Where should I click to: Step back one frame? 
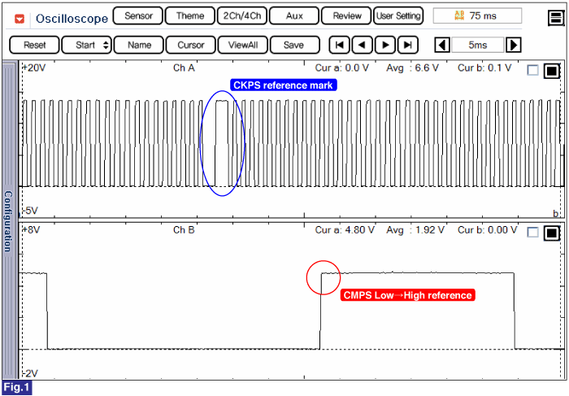coord(362,45)
